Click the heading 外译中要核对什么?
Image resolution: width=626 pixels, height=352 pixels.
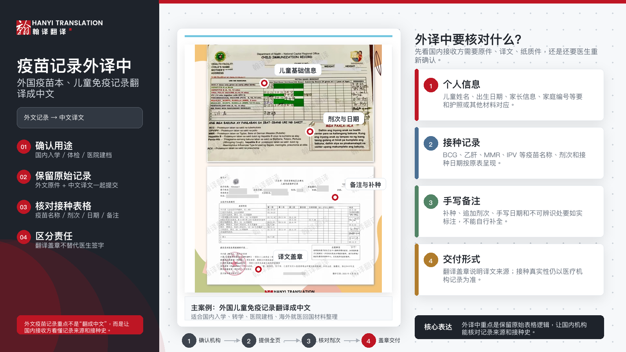tap(468, 40)
